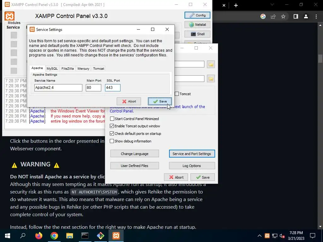Uncheck Check default ports on startup
323x242 pixels.
[112, 134]
